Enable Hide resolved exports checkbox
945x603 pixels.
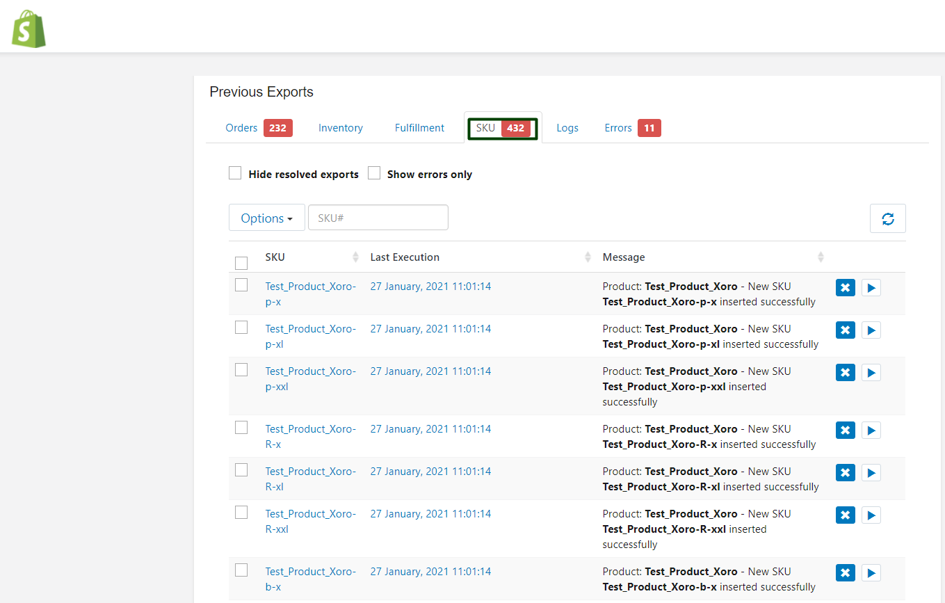[235, 173]
